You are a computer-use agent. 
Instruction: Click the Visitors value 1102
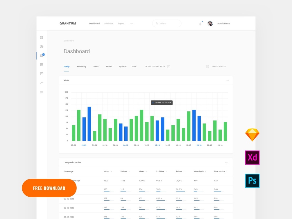(x=123, y=181)
